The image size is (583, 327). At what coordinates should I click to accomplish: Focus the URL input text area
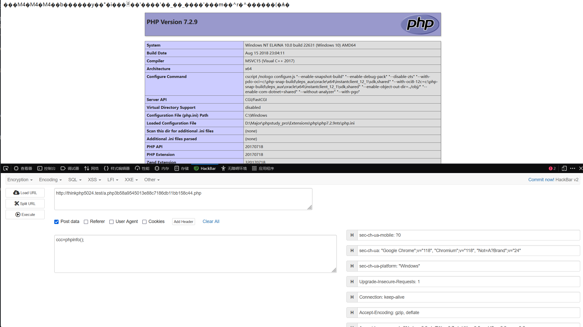pyautogui.click(x=183, y=199)
